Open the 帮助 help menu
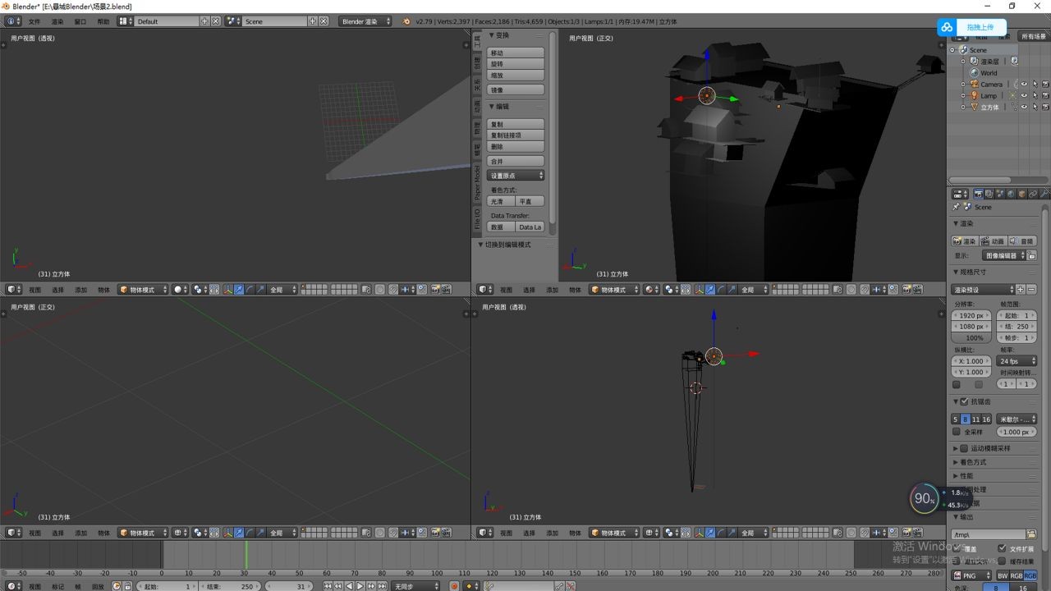1051x591 pixels. 103,21
